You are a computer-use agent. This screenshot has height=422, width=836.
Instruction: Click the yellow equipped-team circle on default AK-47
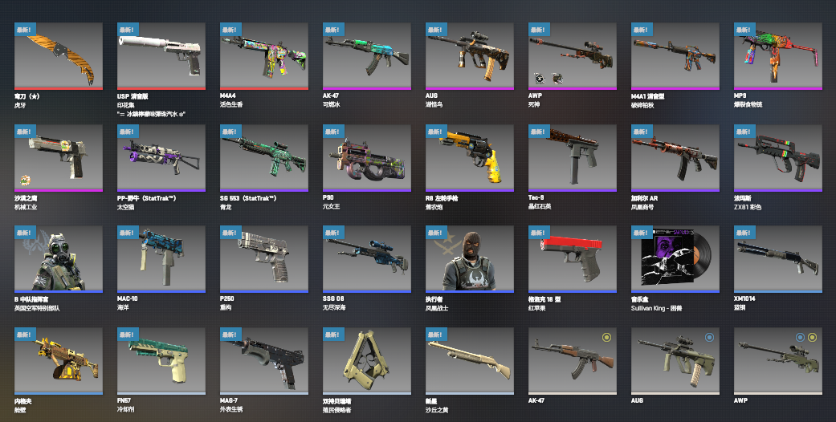click(x=606, y=337)
